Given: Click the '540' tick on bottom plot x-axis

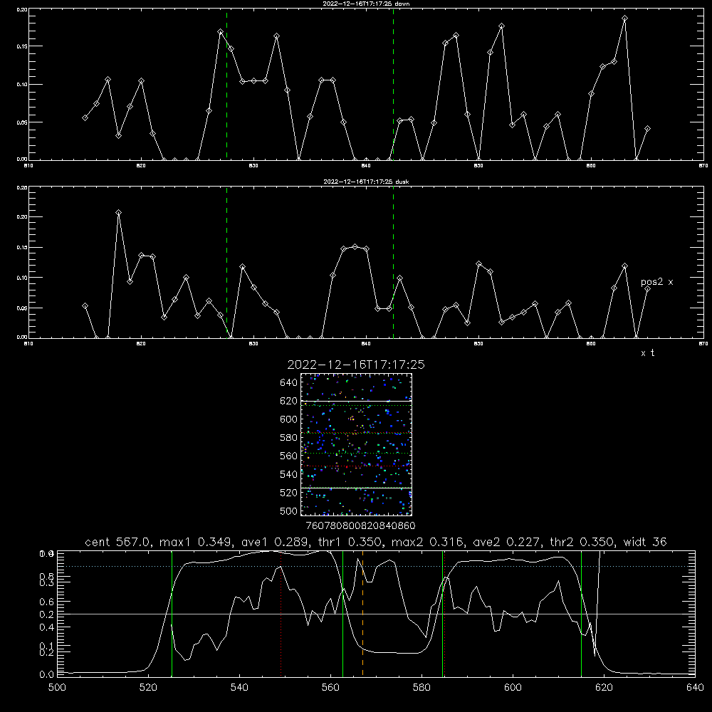Looking at the screenshot, I should [x=239, y=688].
